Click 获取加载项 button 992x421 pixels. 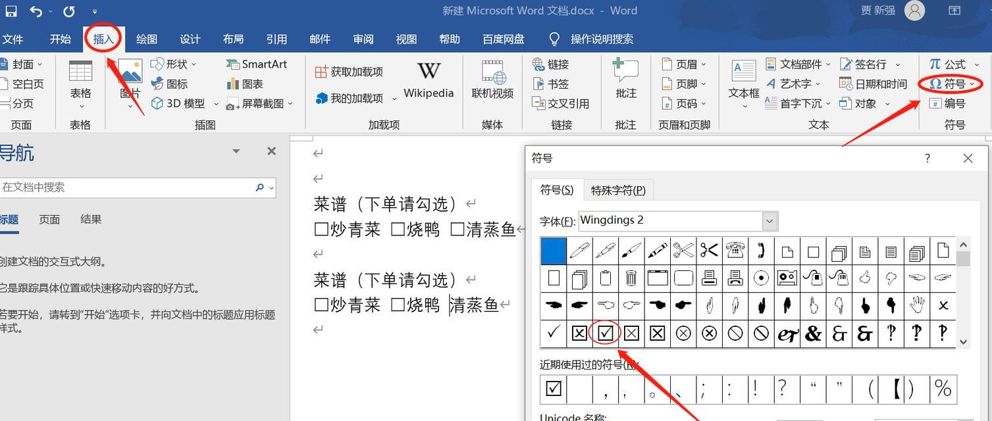(349, 72)
